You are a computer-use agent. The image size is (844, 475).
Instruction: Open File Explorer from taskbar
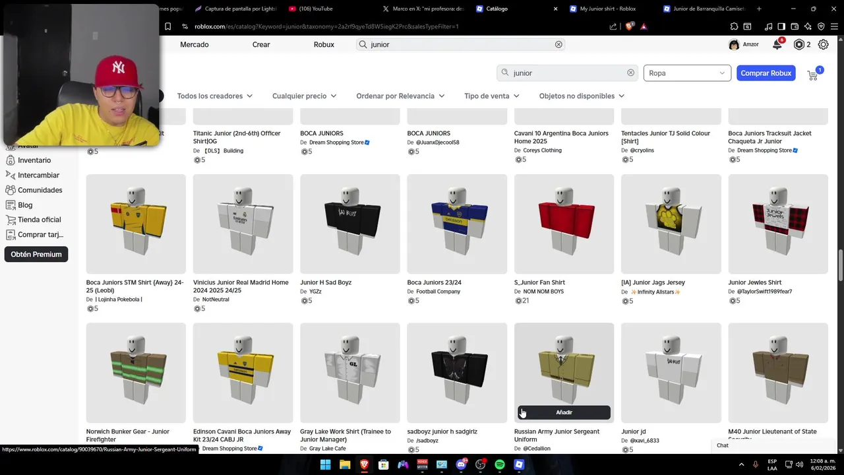click(x=344, y=464)
